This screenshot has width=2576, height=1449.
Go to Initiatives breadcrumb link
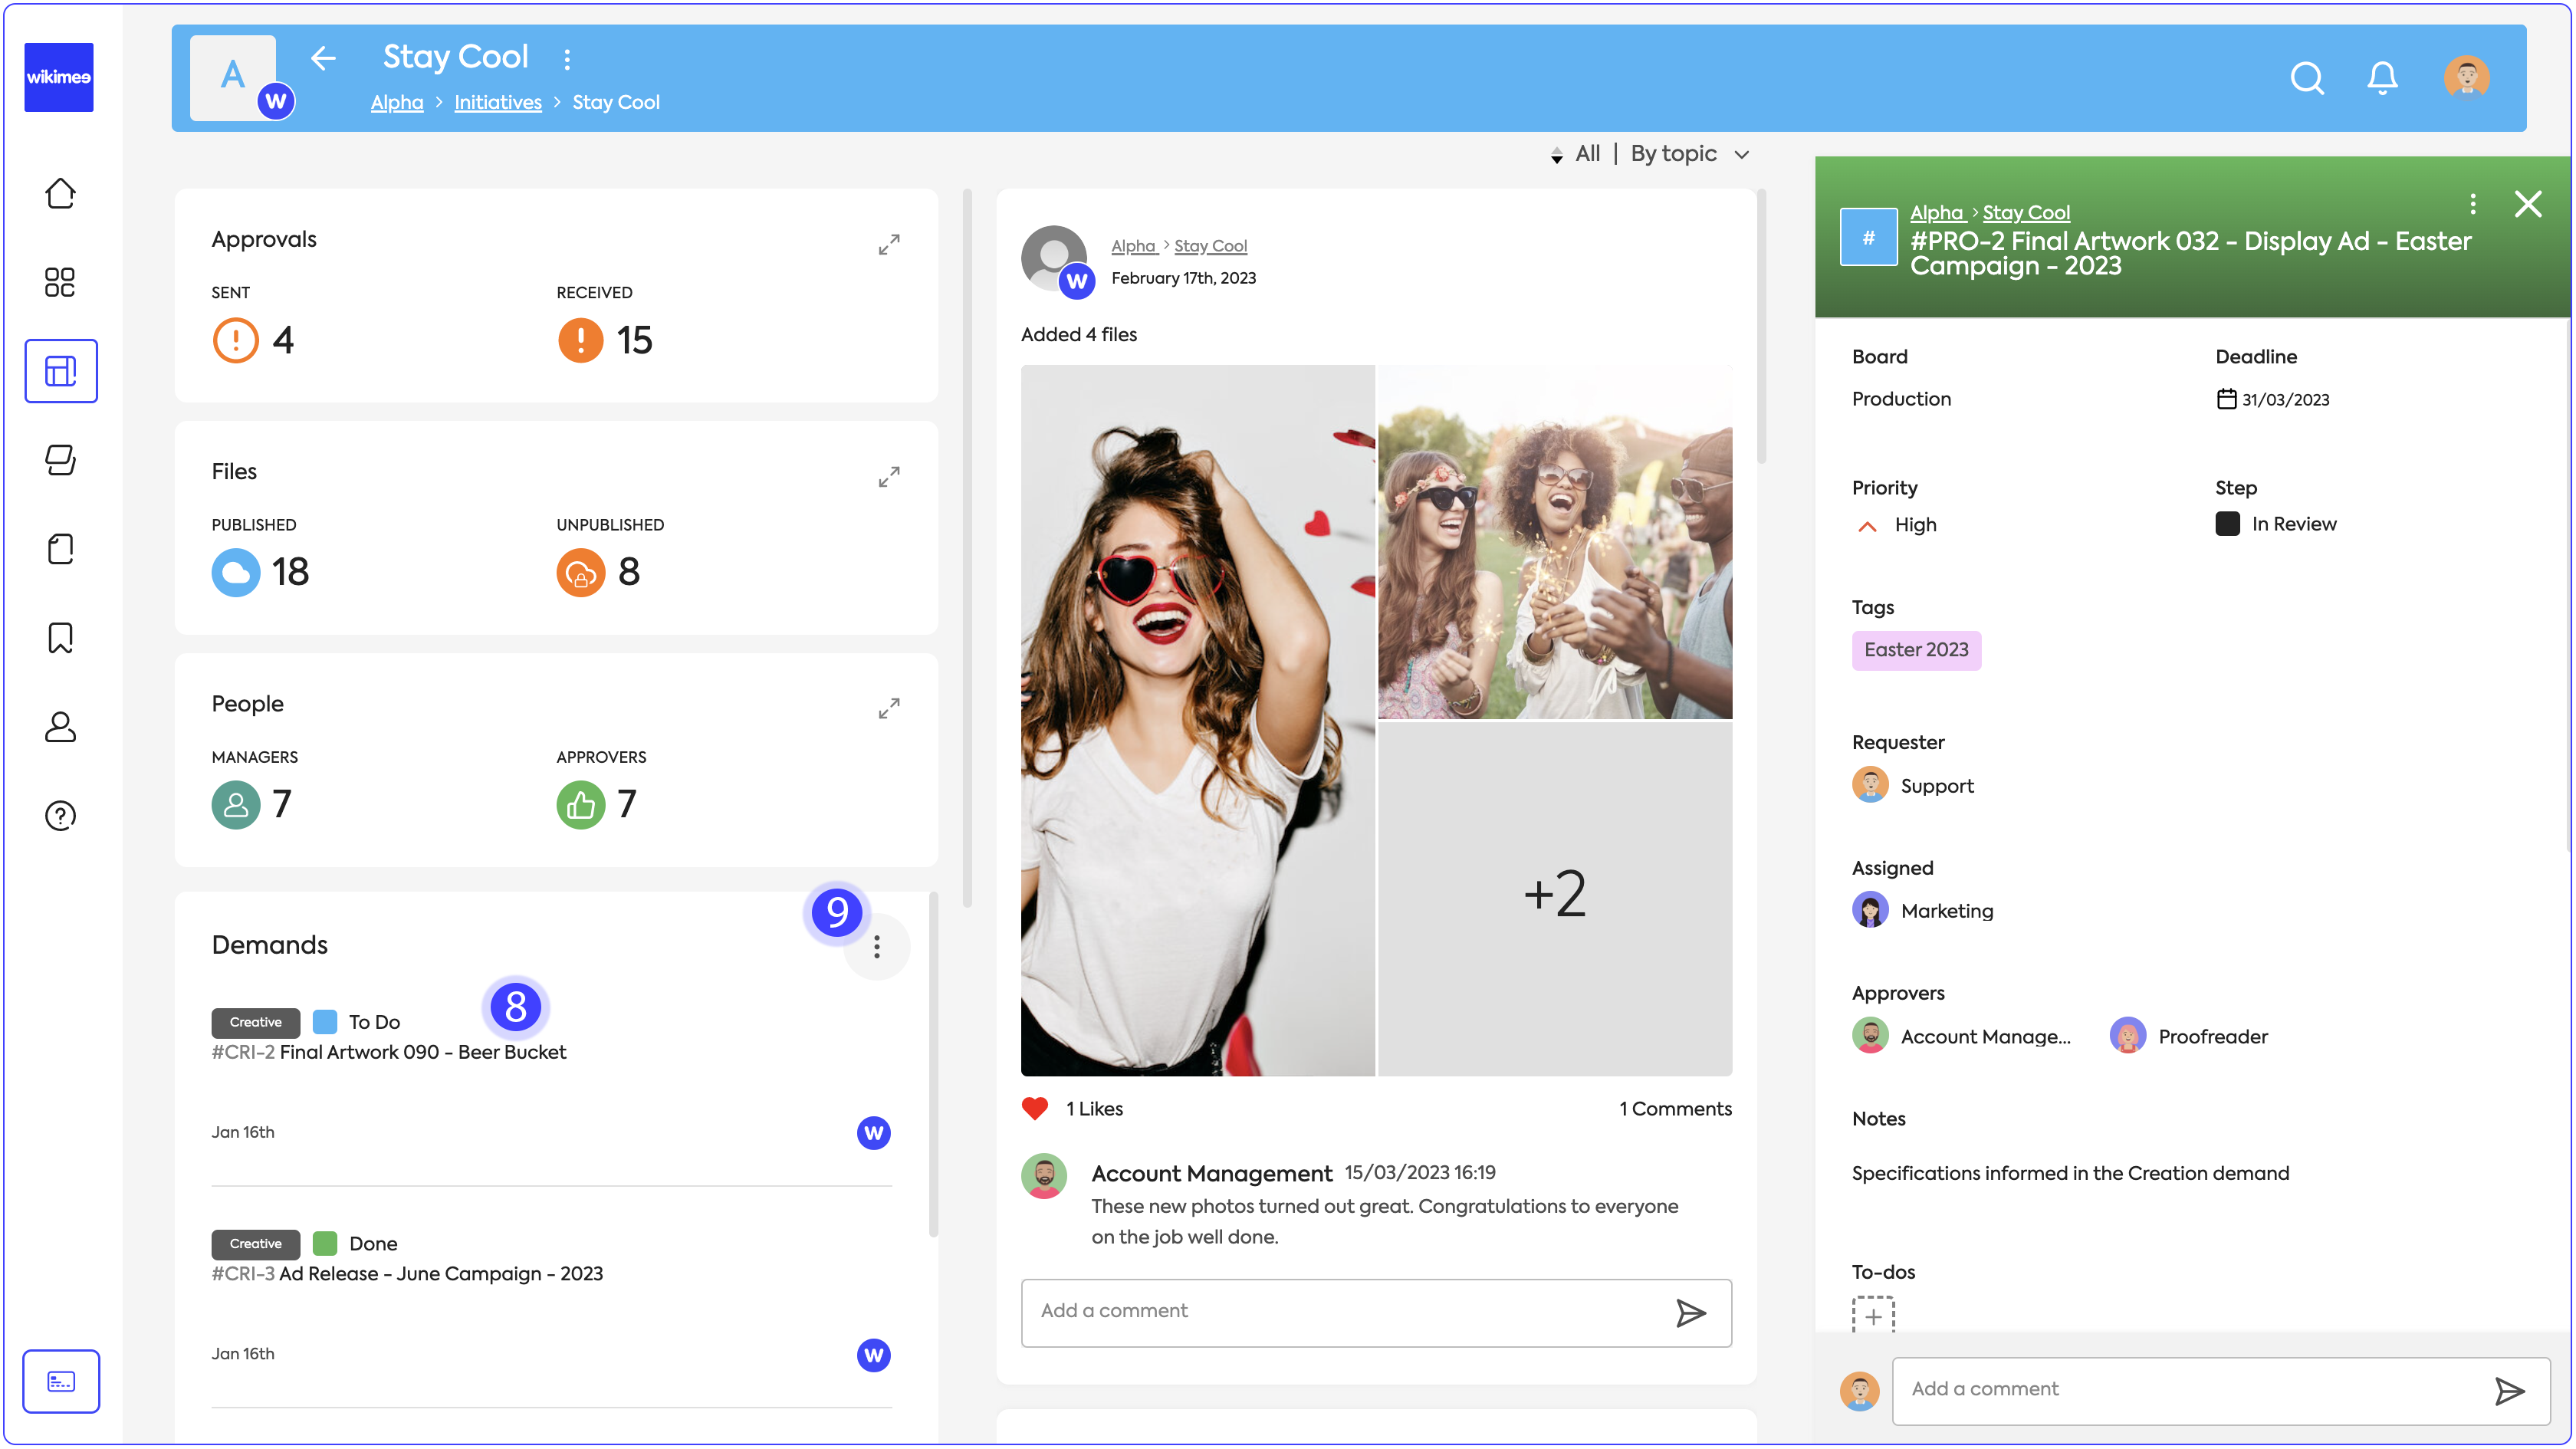click(x=497, y=102)
